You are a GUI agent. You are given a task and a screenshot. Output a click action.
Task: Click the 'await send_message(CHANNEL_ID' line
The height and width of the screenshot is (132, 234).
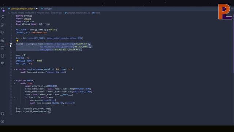coord(52,103)
